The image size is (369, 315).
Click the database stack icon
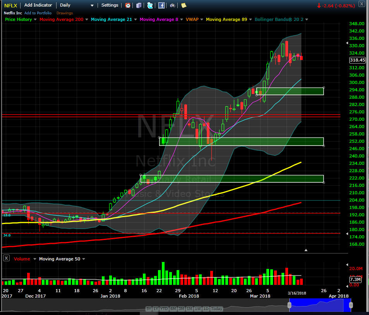pos(139,5)
